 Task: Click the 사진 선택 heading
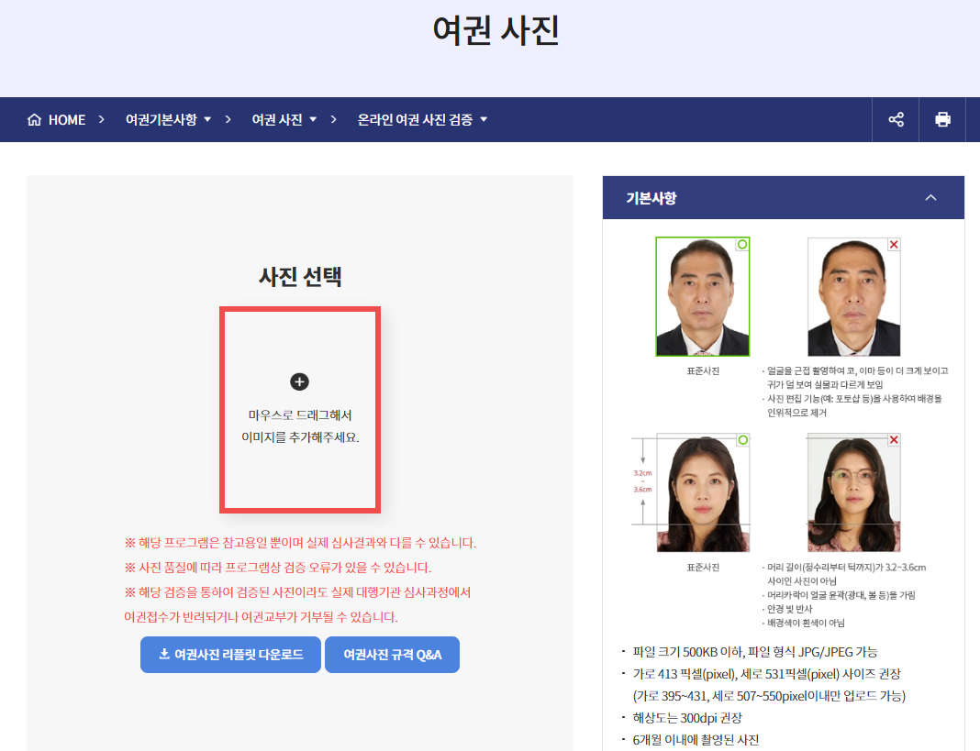coord(300,276)
